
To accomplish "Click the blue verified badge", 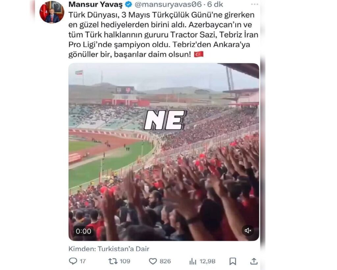I will point(129,4).
